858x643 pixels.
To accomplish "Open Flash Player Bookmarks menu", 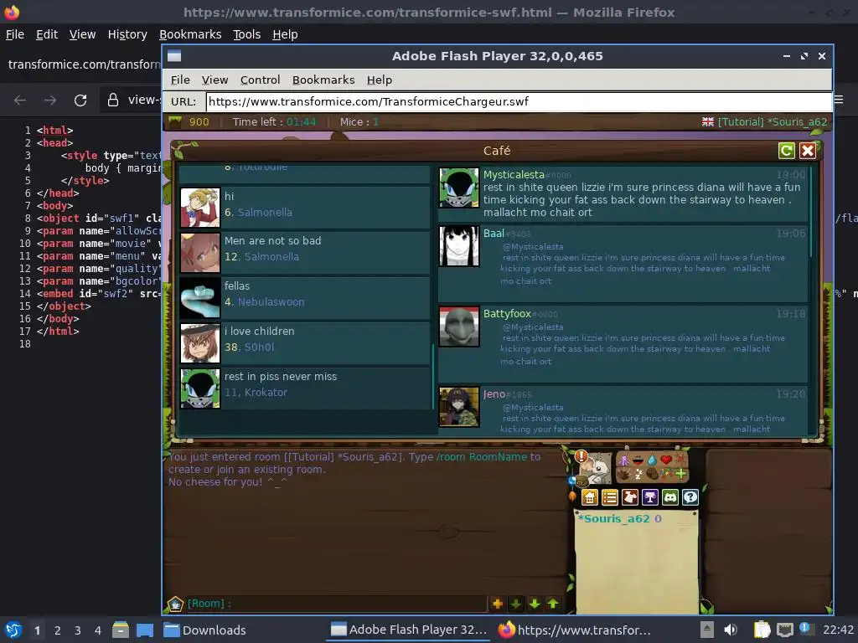I will point(323,80).
